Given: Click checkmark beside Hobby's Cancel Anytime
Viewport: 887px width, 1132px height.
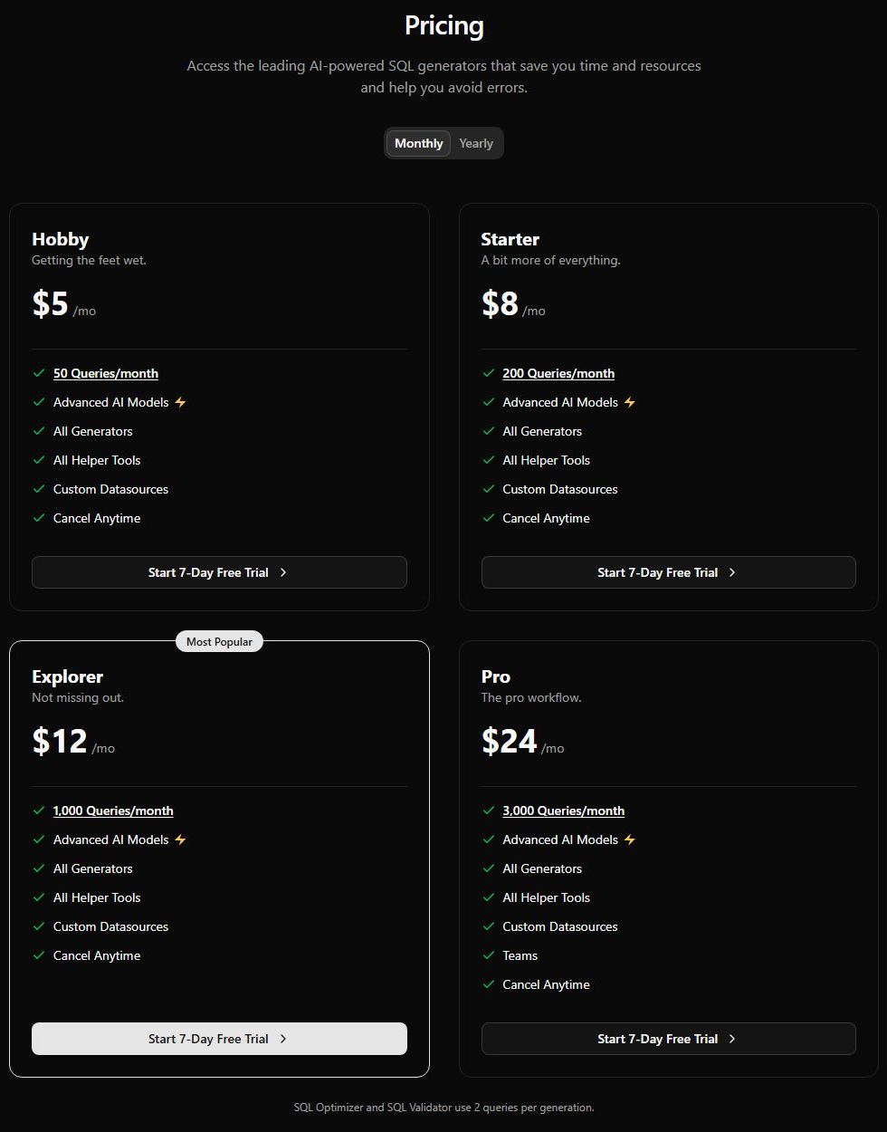Looking at the screenshot, I should pyautogui.click(x=39, y=518).
